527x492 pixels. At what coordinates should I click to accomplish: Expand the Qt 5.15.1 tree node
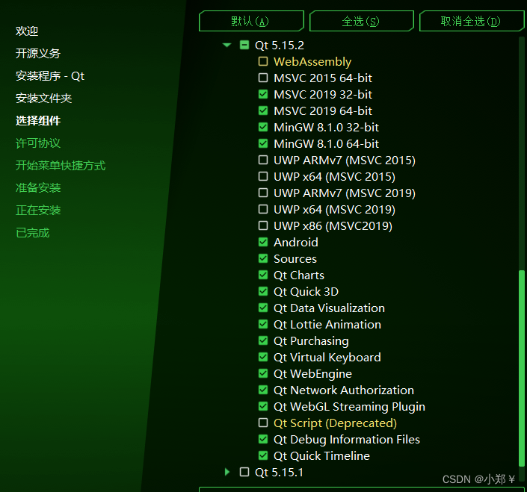pos(227,472)
